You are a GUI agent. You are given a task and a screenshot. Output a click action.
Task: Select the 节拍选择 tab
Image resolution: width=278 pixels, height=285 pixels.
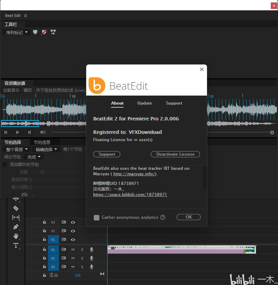point(13,142)
